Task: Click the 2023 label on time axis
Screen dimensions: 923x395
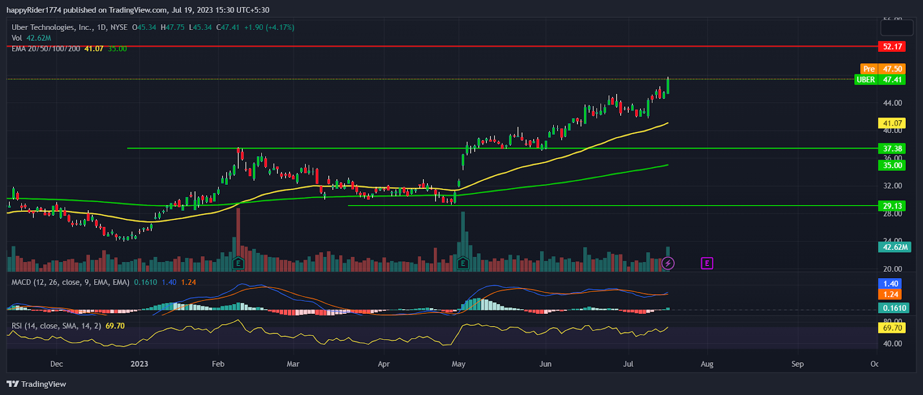Action: click(x=139, y=364)
